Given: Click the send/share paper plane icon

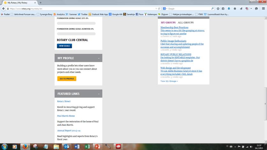Looking at the screenshot, I should pos(241,9).
